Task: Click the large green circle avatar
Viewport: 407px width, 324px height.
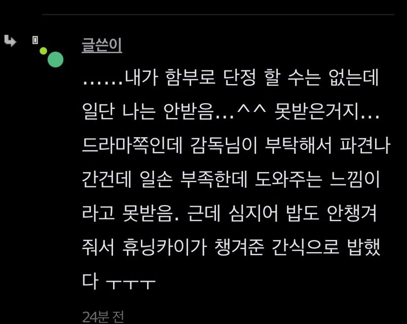Action: coord(55,59)
